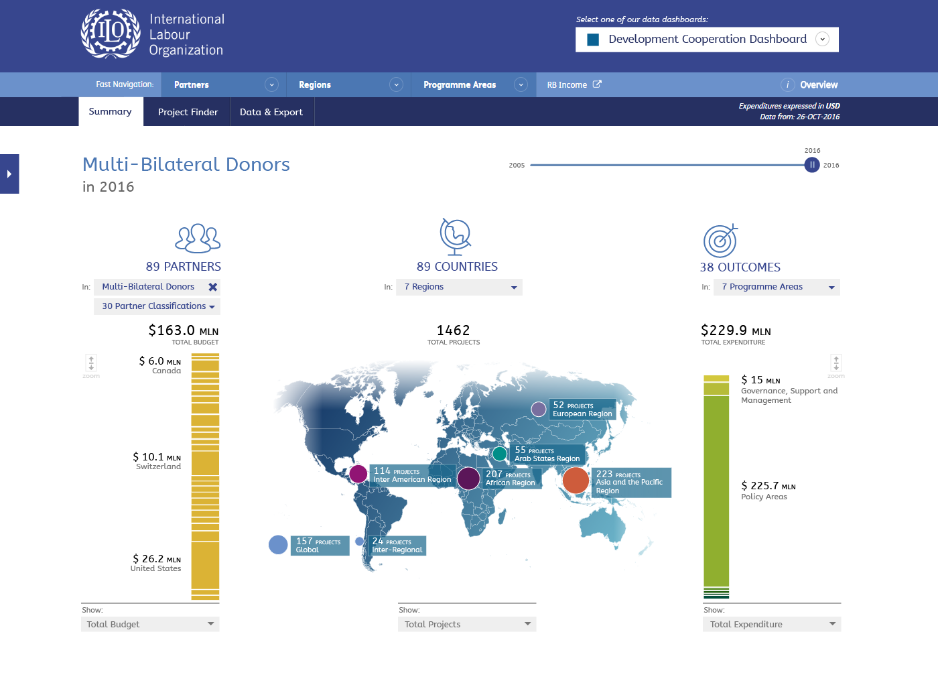
Task: Select the European Region purple bubble
Action: click(539, 409)
